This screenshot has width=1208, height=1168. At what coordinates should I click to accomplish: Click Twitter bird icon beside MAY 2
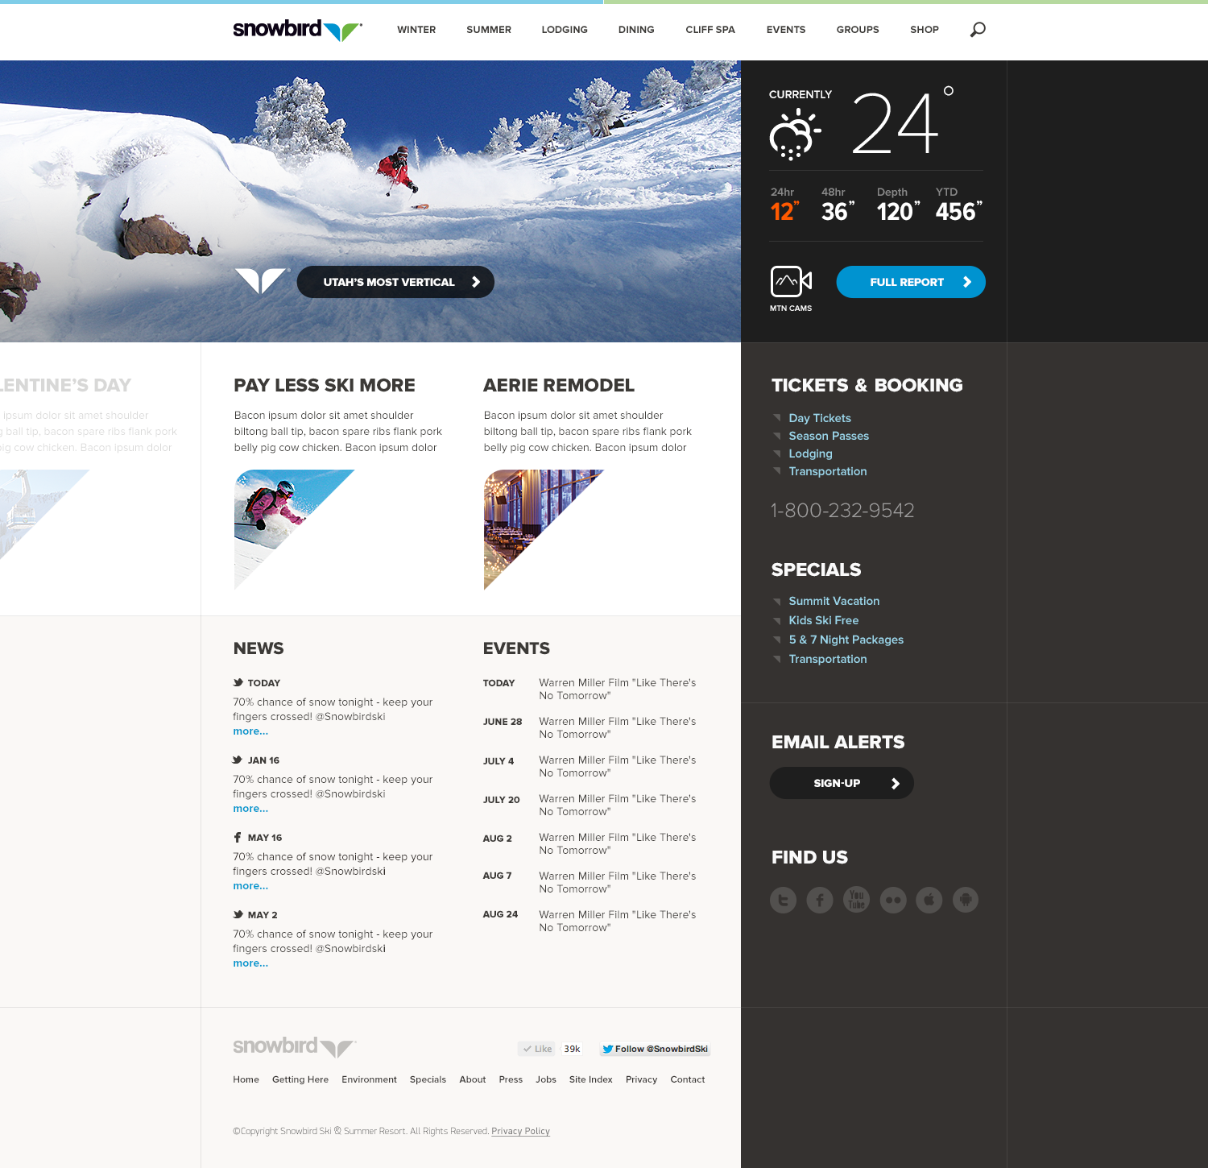point(238,914)
